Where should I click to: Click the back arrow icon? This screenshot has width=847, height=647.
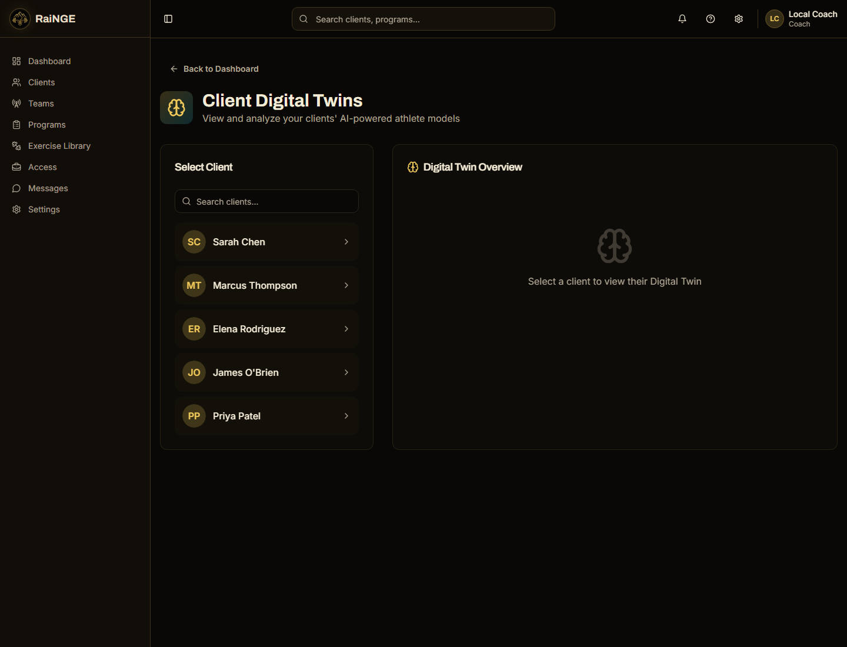[x=174, y=69]
